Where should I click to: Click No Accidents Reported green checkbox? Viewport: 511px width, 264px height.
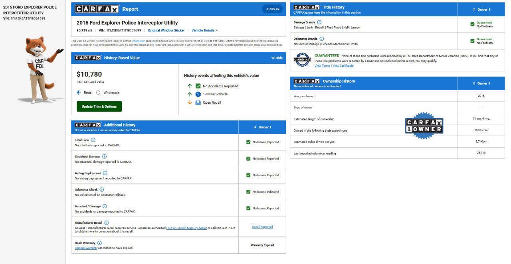pyautogui.click(x=198, y=86)
